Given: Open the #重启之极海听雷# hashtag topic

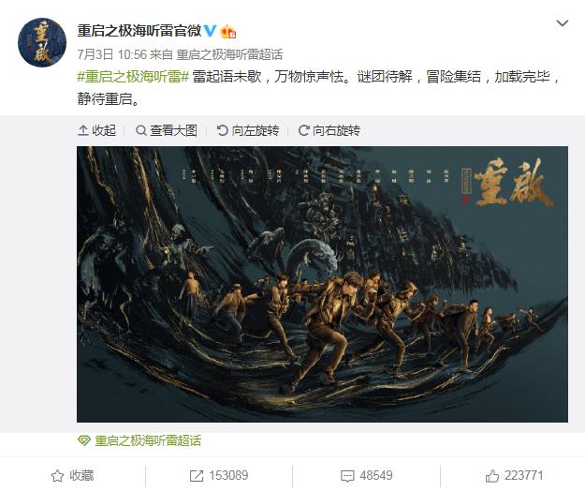Looking at the screenshot, I should (133, 77).
